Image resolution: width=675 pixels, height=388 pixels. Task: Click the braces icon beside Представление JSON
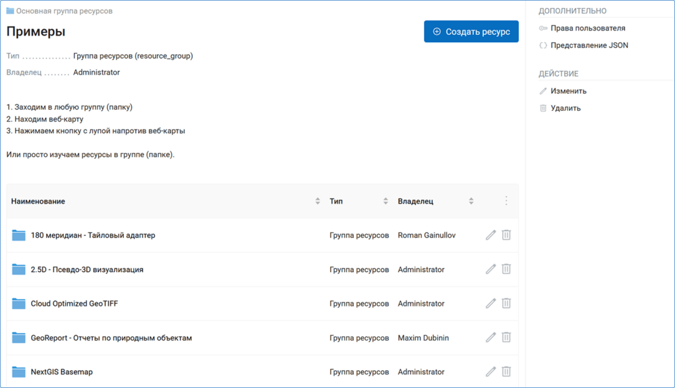tap(543, 45)
